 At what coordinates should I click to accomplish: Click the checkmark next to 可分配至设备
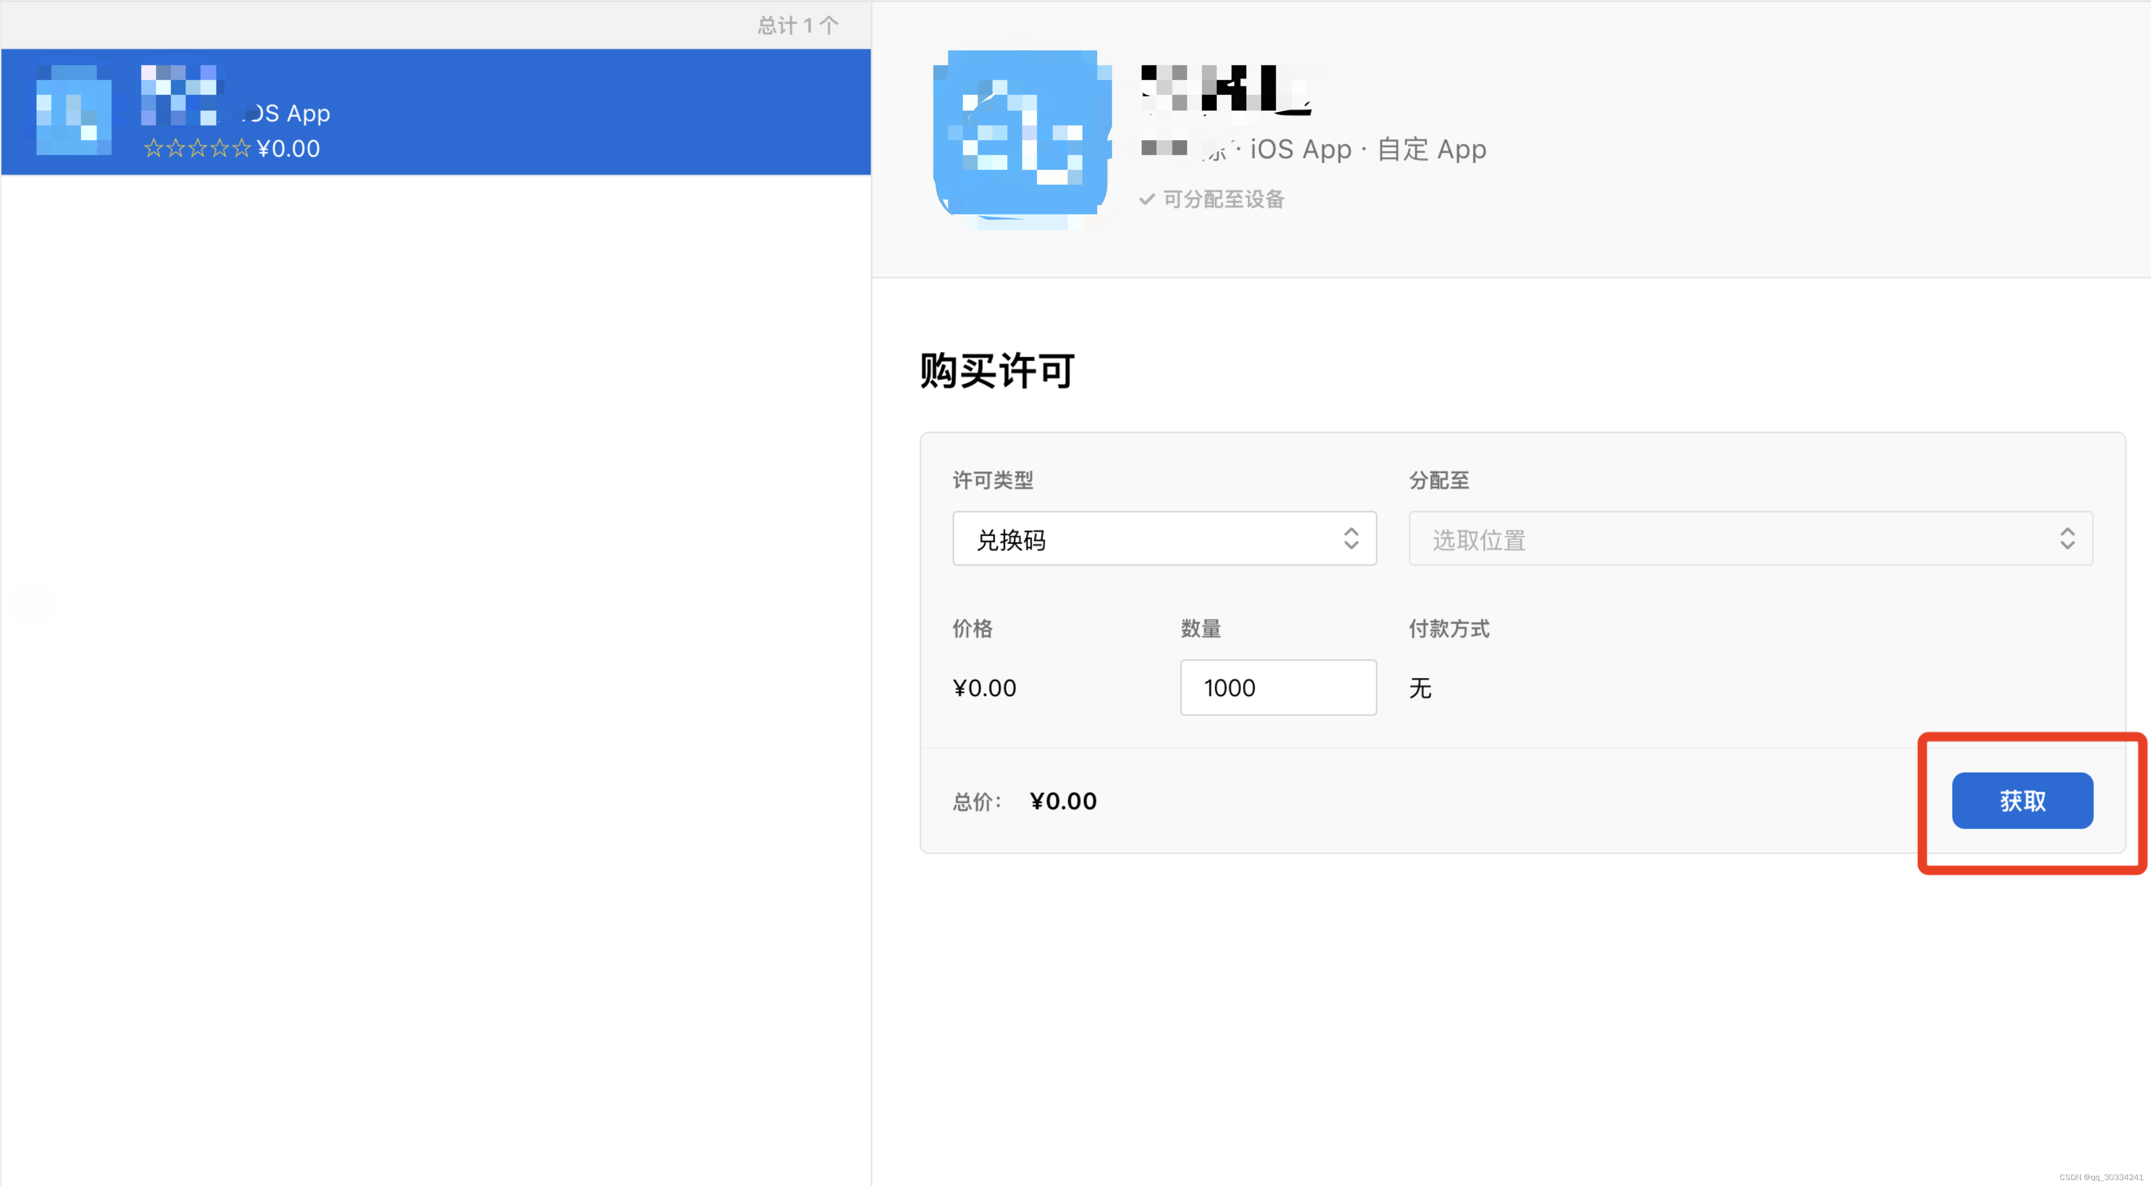[1147, 199]
